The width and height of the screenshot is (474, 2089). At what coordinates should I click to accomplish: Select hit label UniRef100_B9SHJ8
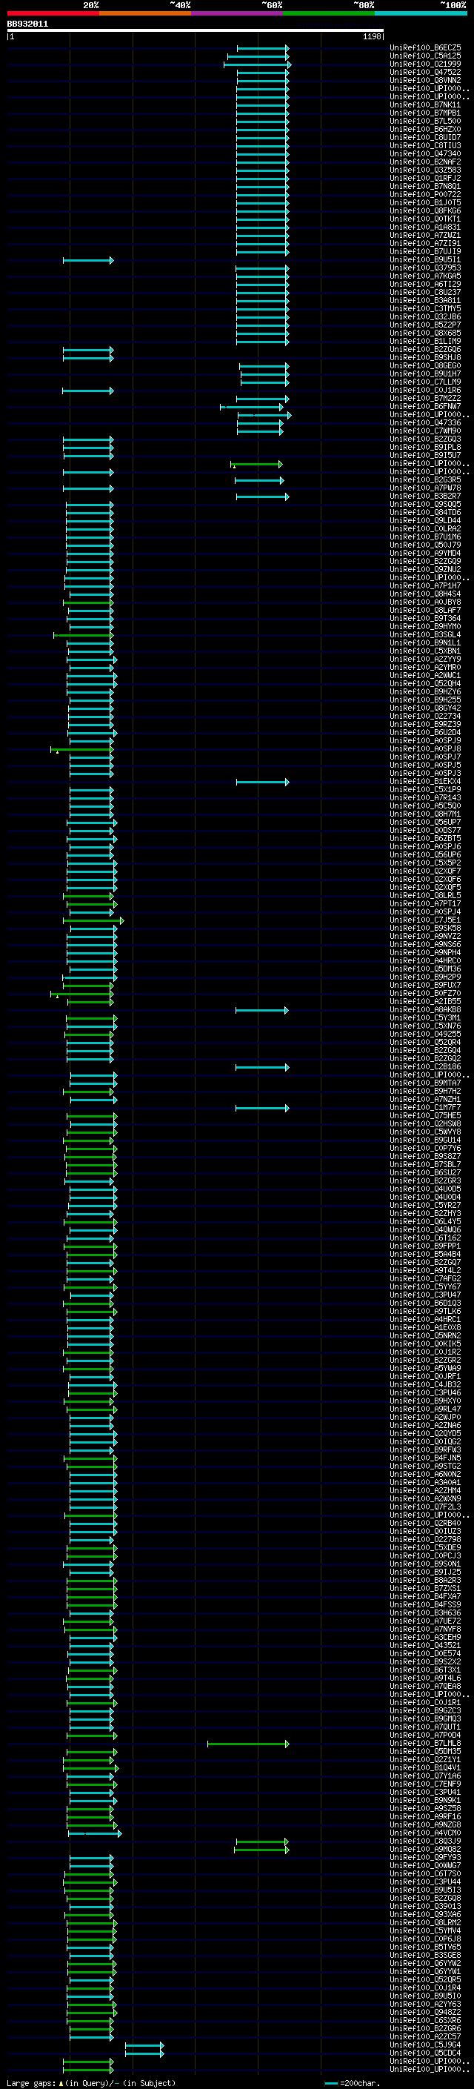pos(425,358)
